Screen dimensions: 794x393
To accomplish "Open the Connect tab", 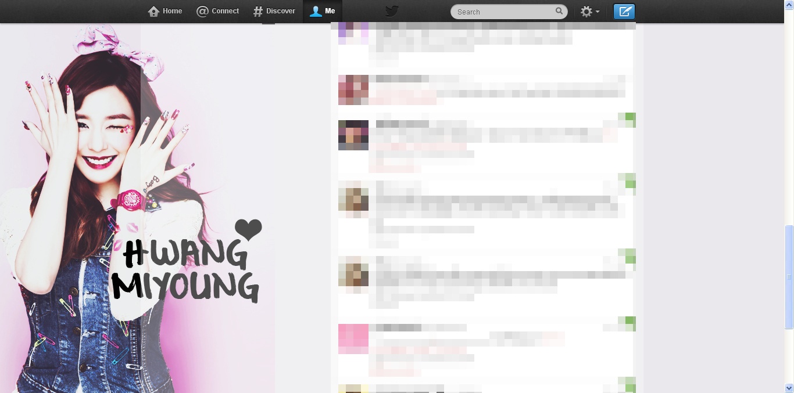I will coord(218,11).
